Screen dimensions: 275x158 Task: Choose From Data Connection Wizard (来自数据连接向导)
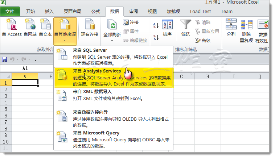tap(114, 119)
